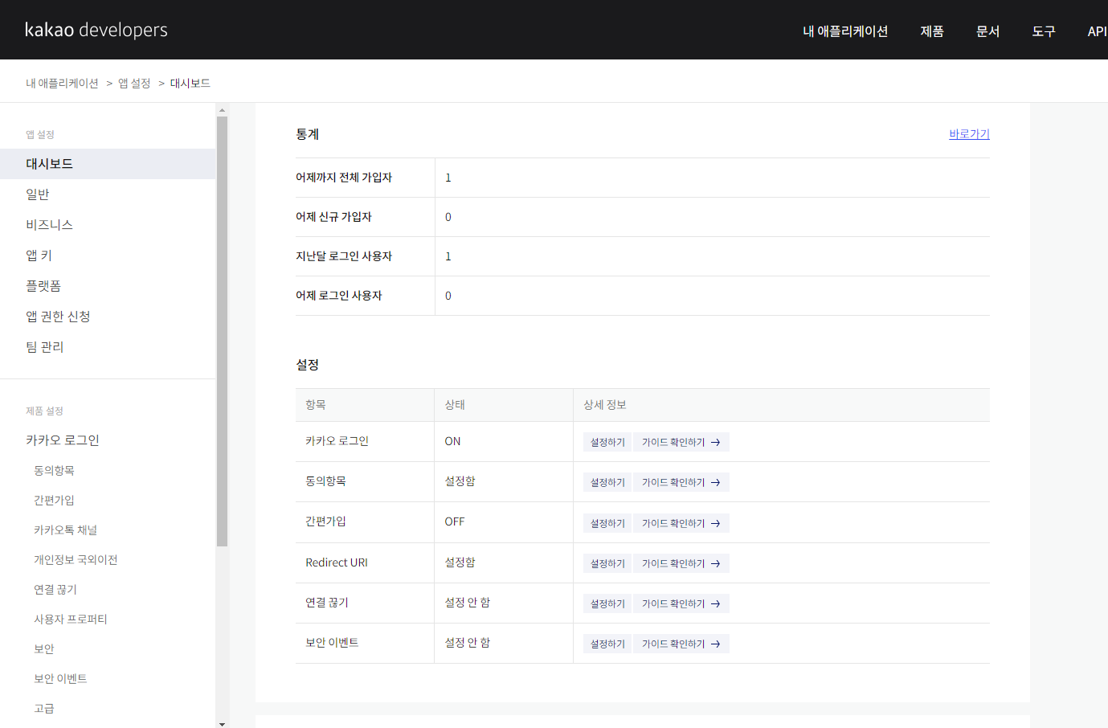Click 설정하기 for Redirect URI row

click(607, 563)
